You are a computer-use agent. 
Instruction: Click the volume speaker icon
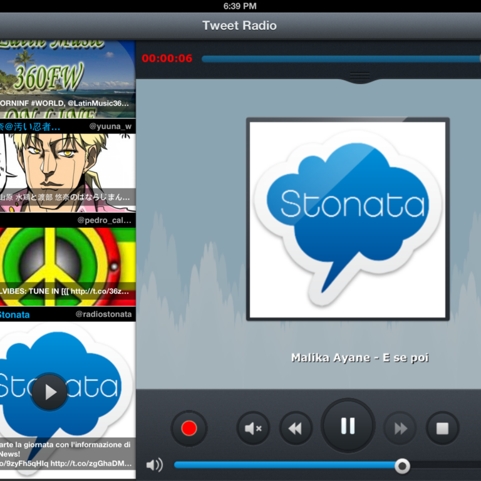(x=154, y=465)
